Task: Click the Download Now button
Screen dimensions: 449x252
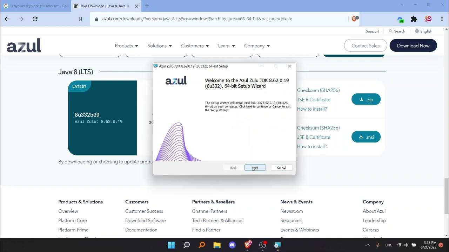Action: tap(413, 45)
